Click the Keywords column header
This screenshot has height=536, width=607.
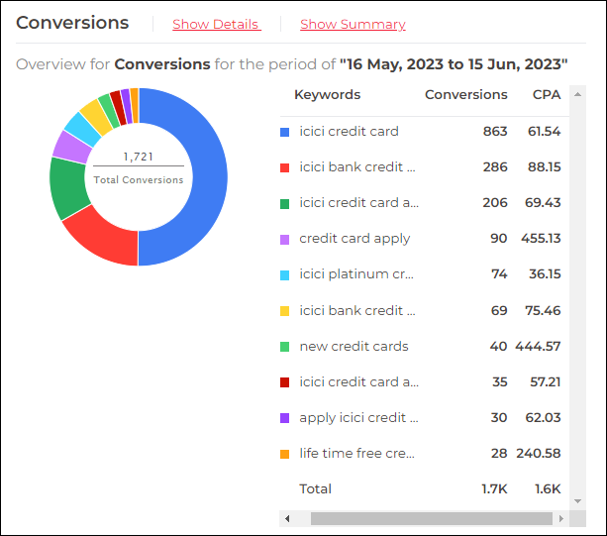327,94
